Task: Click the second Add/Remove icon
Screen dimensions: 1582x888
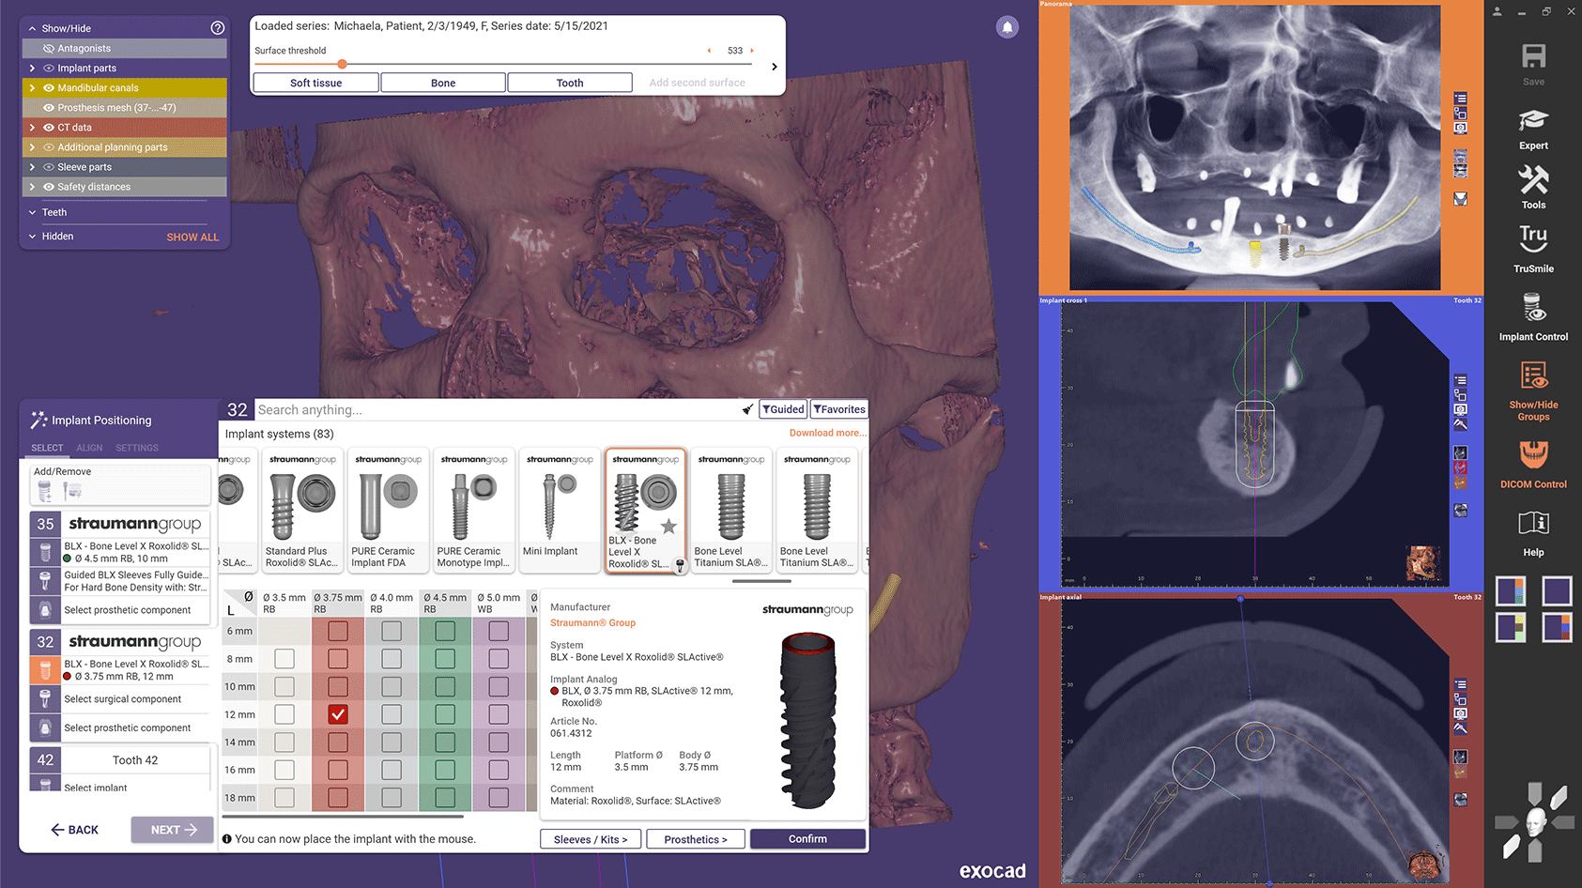Action: click(72, 490)
